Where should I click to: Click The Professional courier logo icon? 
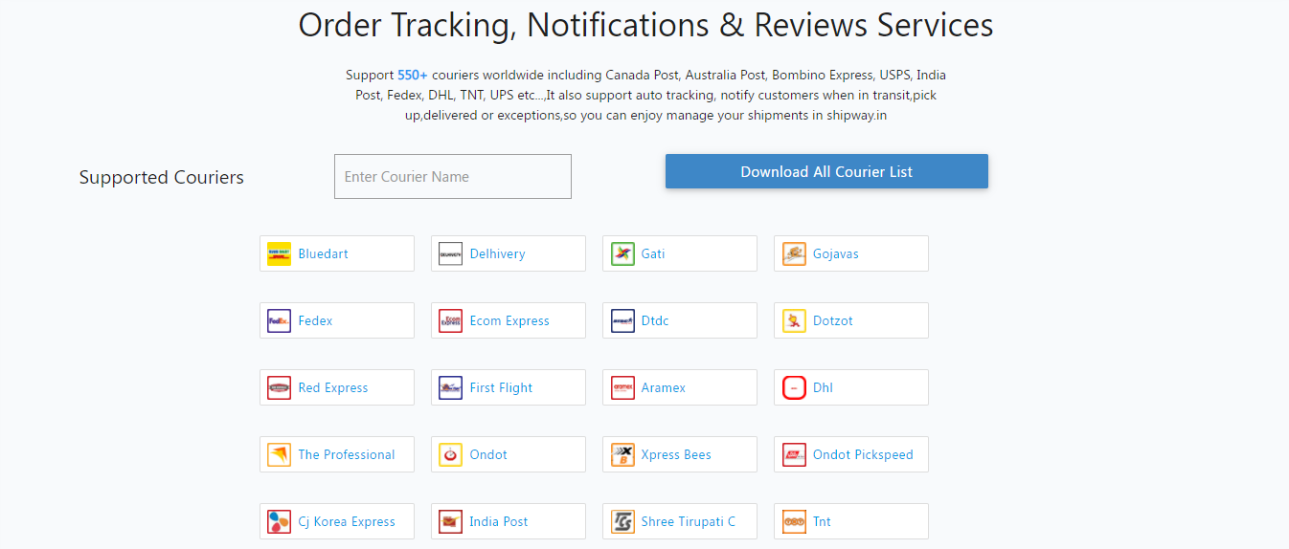[279, 454]
